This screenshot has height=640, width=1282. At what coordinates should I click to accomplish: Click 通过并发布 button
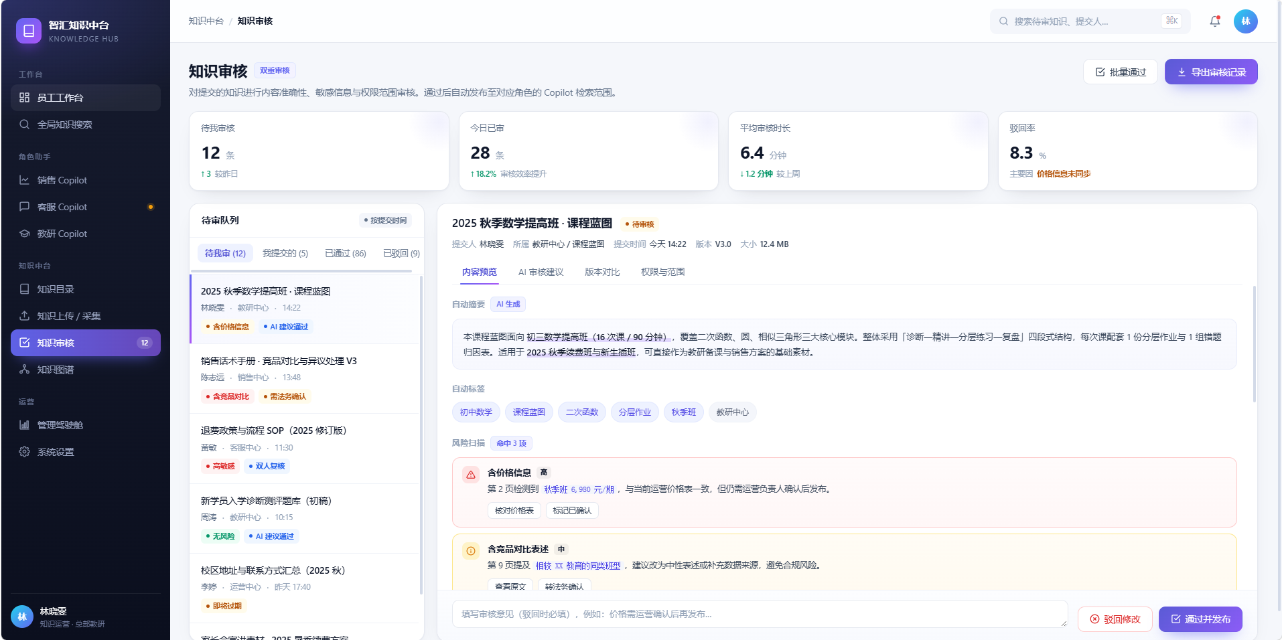pyautogui.click(x=1200, y=619)
